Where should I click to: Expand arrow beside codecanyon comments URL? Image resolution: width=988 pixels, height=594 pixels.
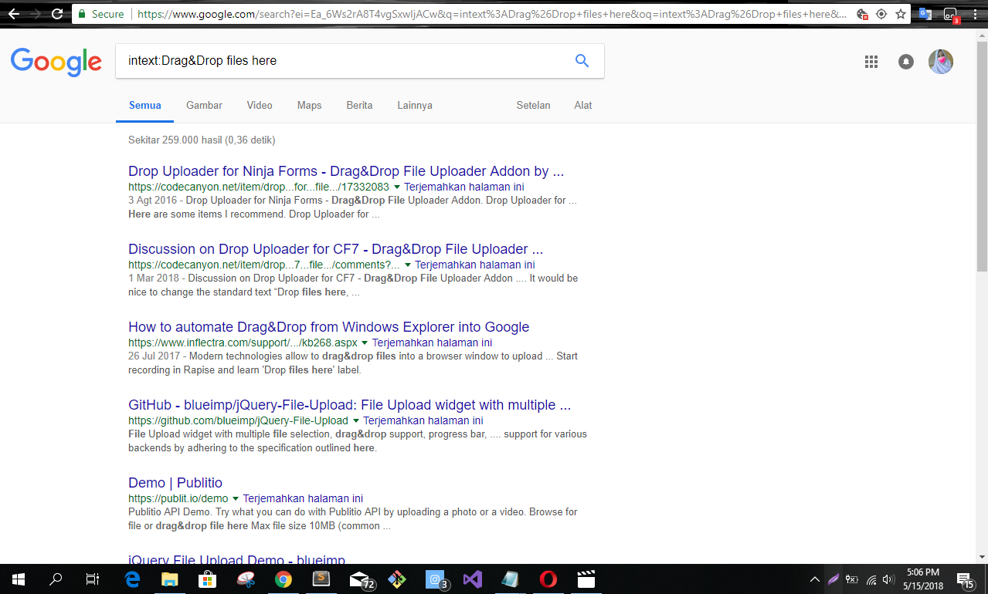point(408,265)
